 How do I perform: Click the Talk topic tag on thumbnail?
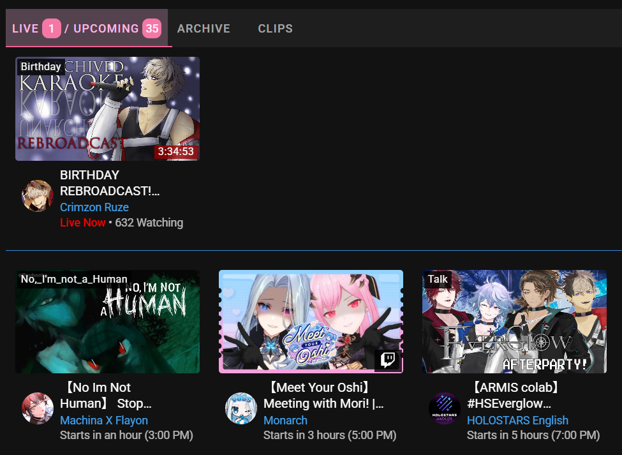click(x=438, y=280)
